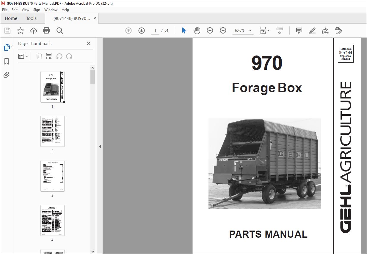
Task: Rotate page counterclockwise
Action: (x=59, y=56)
